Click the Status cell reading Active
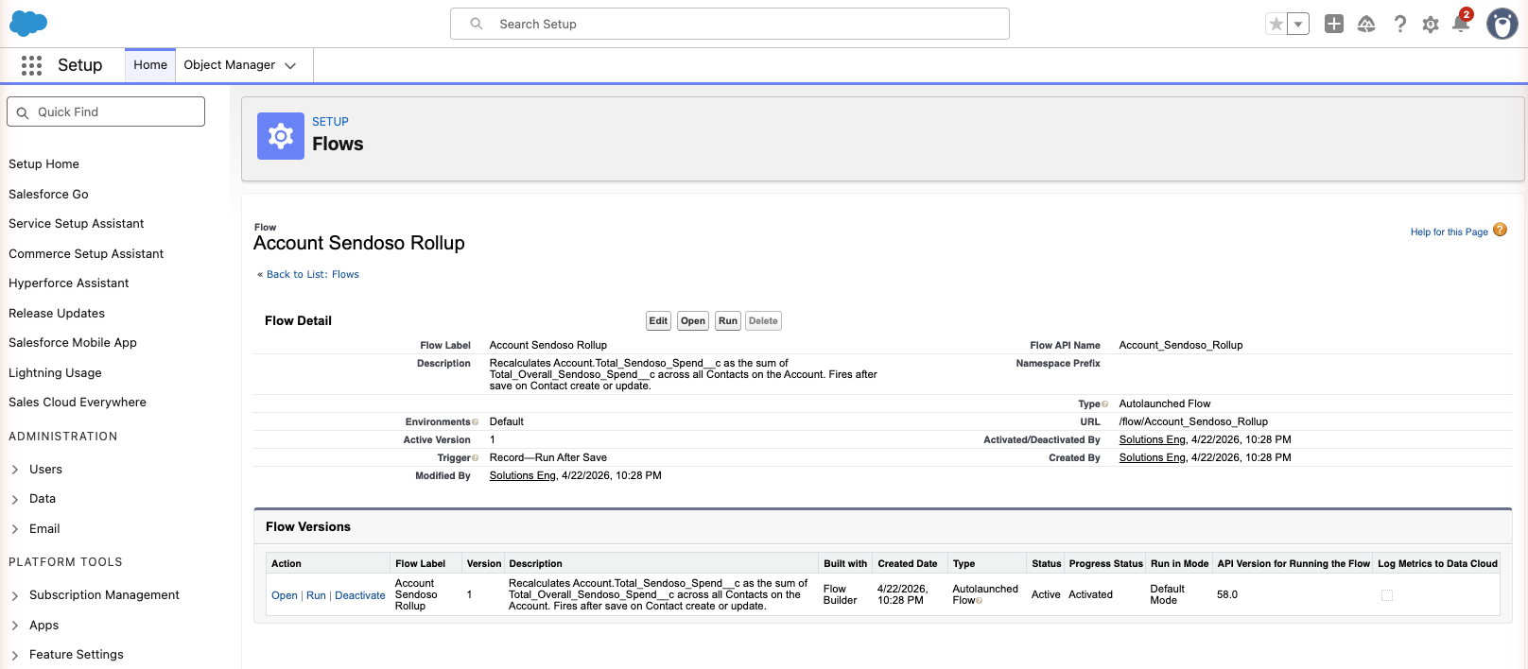Viewport: 1528px width, 669px height. [x=1046, y=595]
